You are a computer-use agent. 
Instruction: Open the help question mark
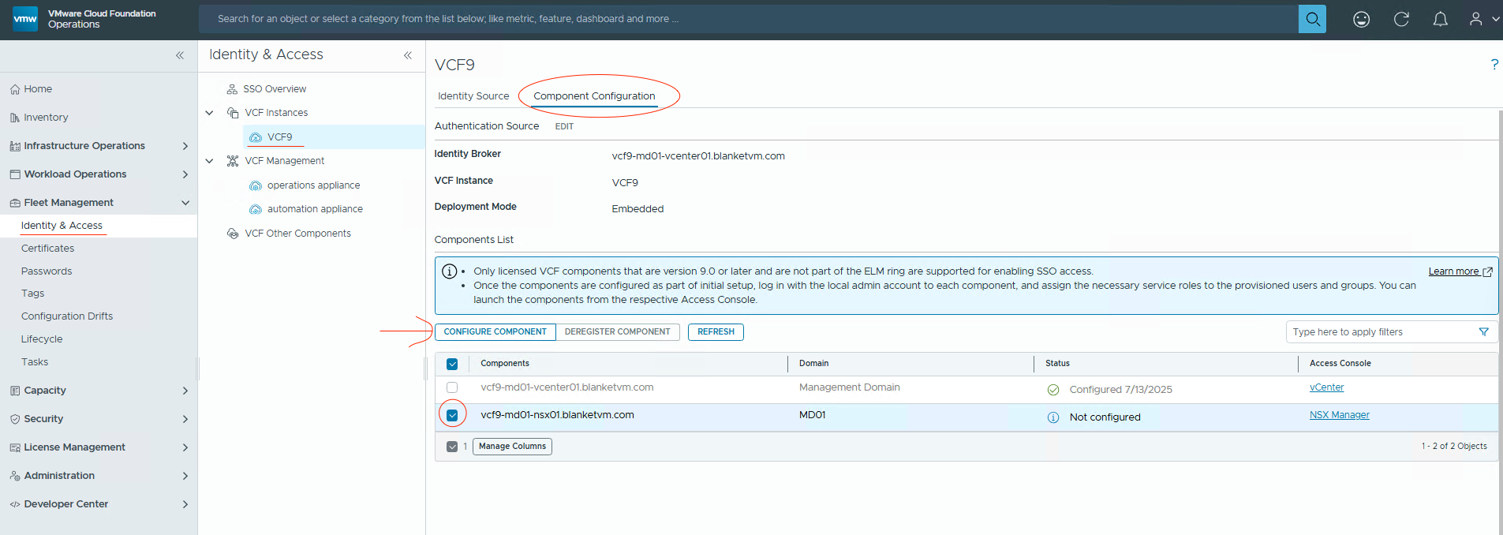[1494, 65]
